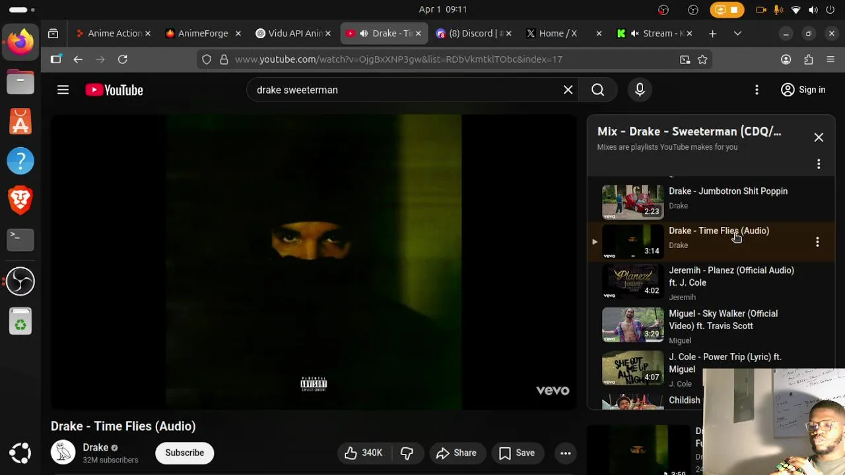Save video to playlist
This screenshot has height=475, width=845.
[x=517, y=453]
